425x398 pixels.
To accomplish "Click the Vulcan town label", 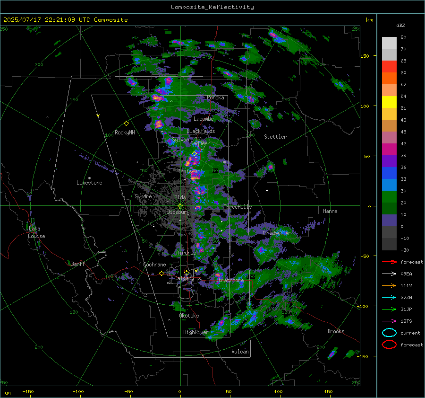I will (240, 352).
